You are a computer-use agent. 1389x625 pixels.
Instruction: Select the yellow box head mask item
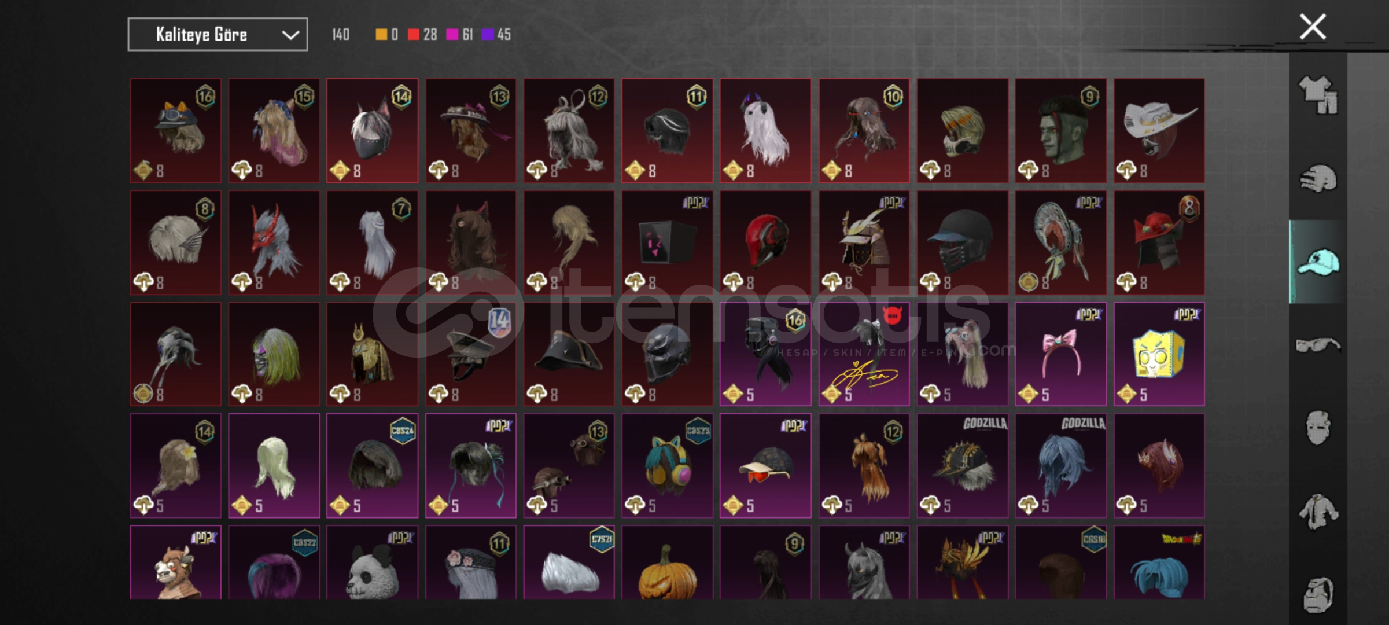point(1159,354)
